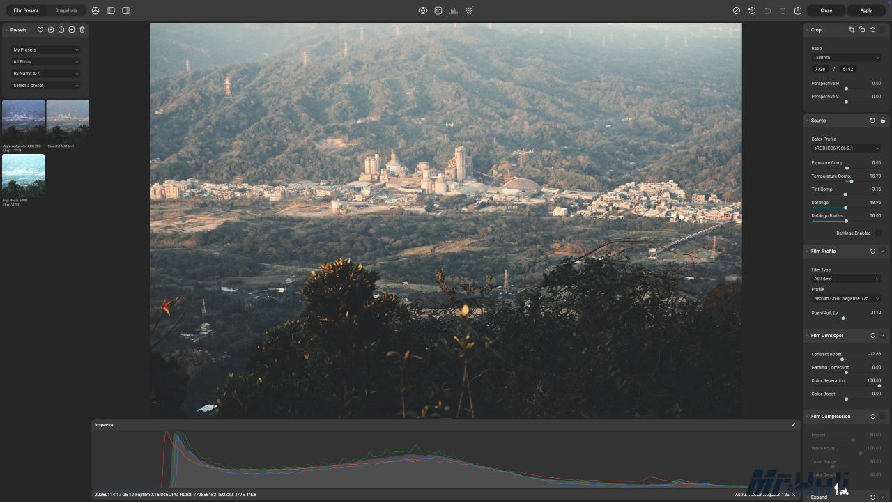Open the edit history clock icon

(x=752, y=10)
